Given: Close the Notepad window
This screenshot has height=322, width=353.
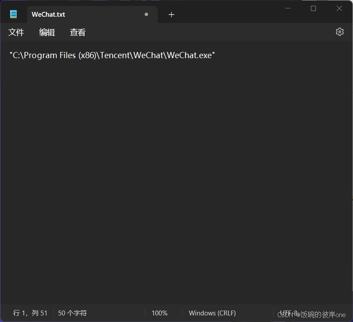Looking at the screenshot, I should 339,8.
